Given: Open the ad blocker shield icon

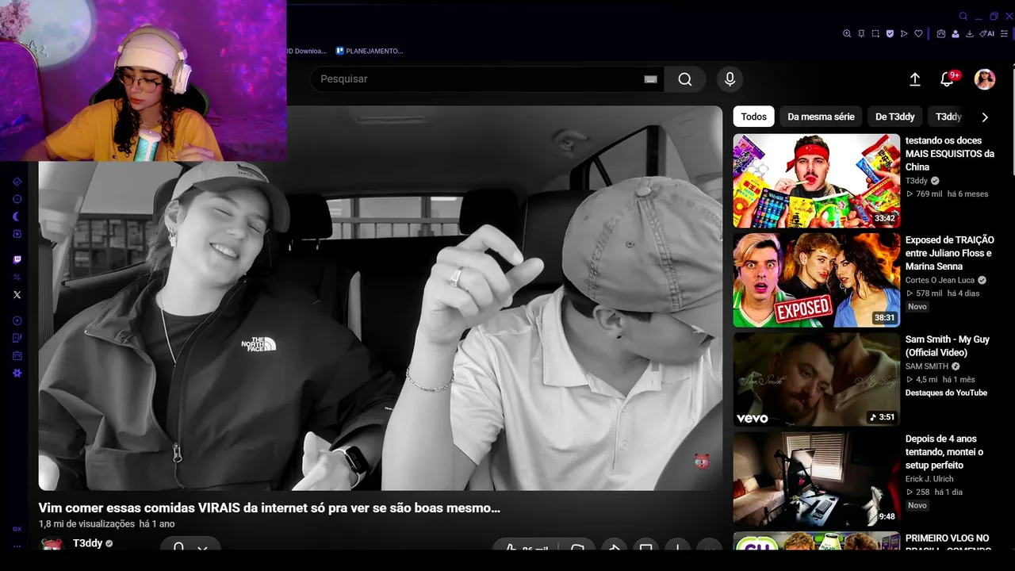Looking at the screenshot, I should point(890,34).
